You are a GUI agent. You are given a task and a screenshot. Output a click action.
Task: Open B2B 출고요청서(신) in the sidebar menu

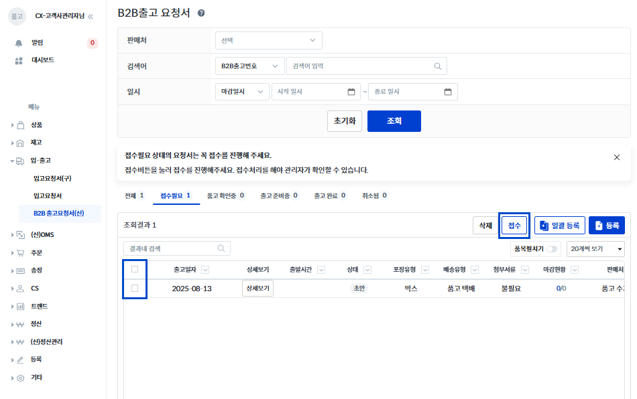pos(58,214)
